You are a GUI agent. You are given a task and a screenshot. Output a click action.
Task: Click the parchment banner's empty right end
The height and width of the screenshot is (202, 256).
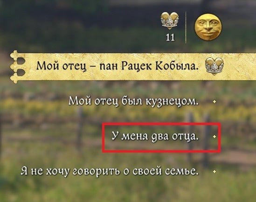pos(240,67)
